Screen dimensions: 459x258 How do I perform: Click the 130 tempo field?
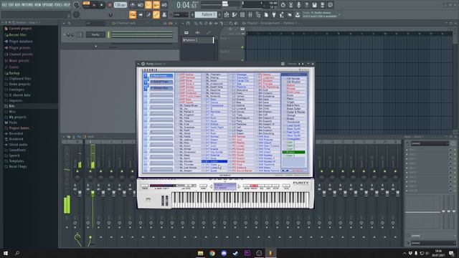point(120,5)
